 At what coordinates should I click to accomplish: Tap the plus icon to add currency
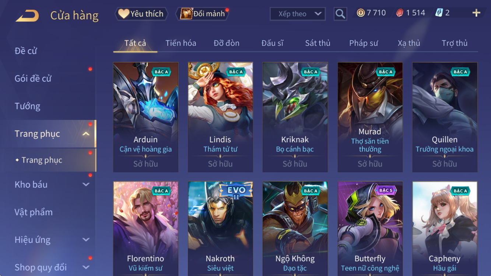(x=476, y=13)
